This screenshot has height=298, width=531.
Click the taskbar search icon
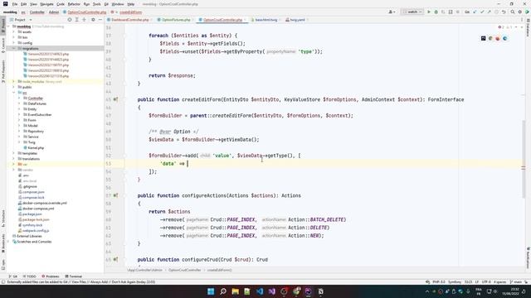click(x=223, y=291)
